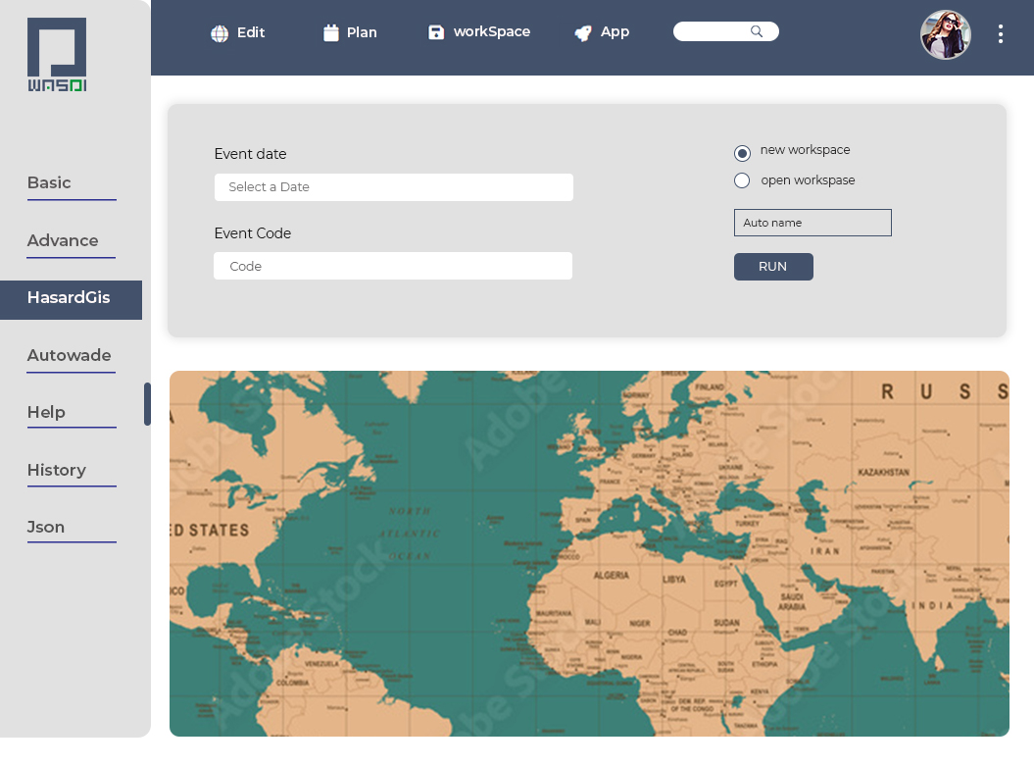Open the user profile avatar
The height and width of the screenshot is (767, 1034).
point(945,34)
